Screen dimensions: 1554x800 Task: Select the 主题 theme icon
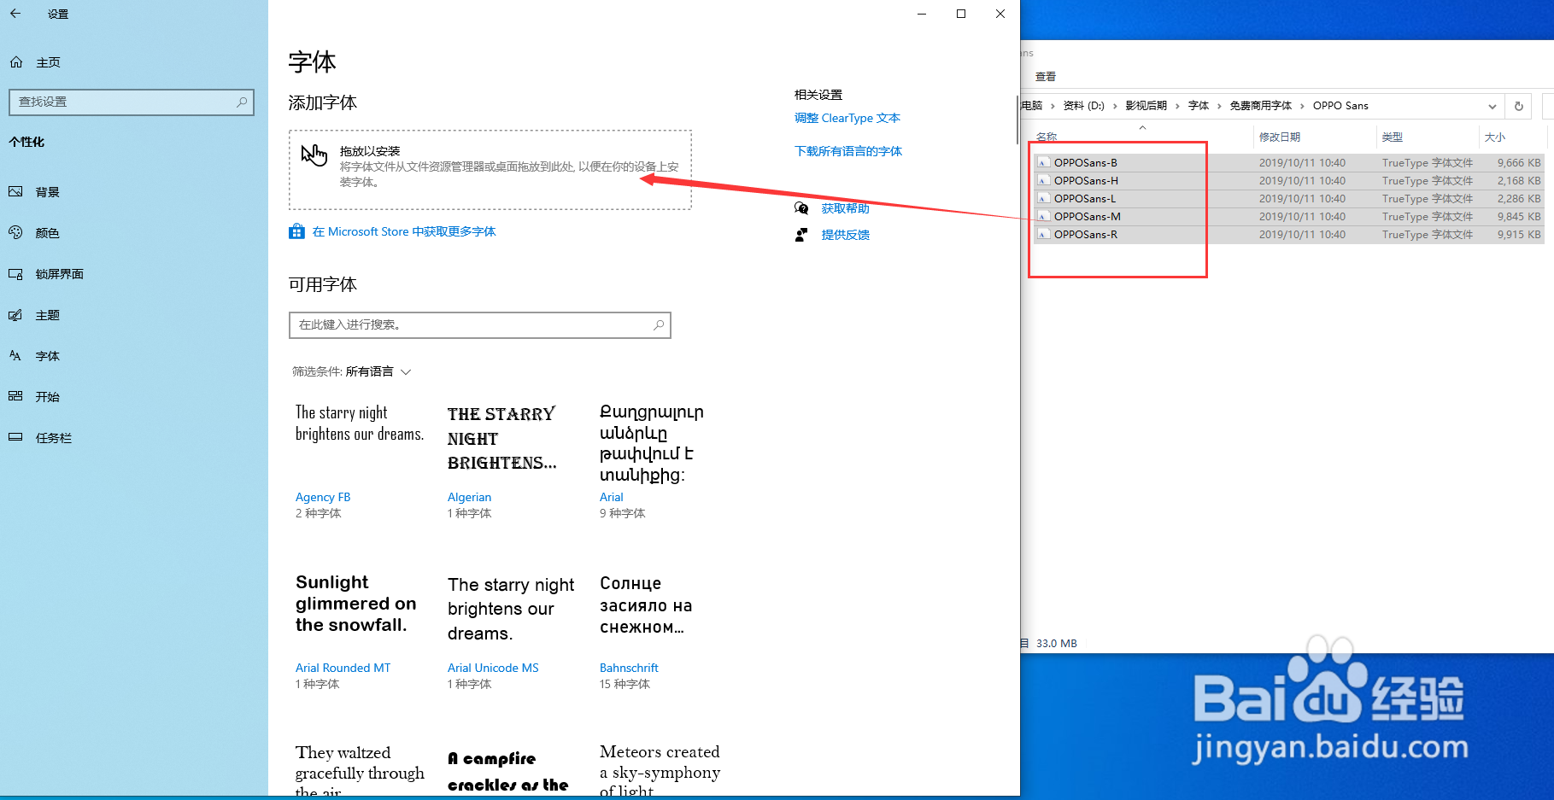(x=15, y=315)
